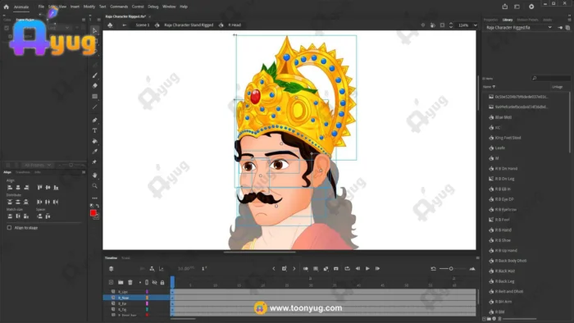The width and height of the screenshot is (574, 323).
Task: Click the back arrow in edit bar
Action: [x=125, y=25]
